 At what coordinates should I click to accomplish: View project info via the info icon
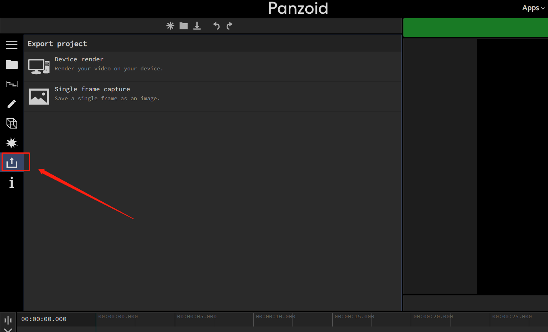[12, 182]
